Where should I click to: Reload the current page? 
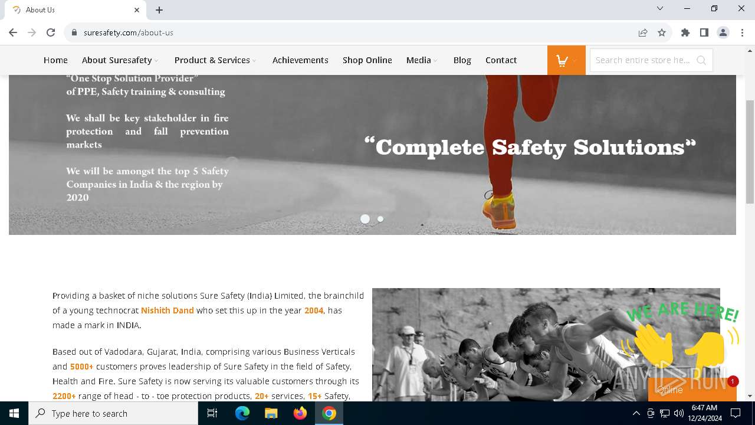point(51,32)
